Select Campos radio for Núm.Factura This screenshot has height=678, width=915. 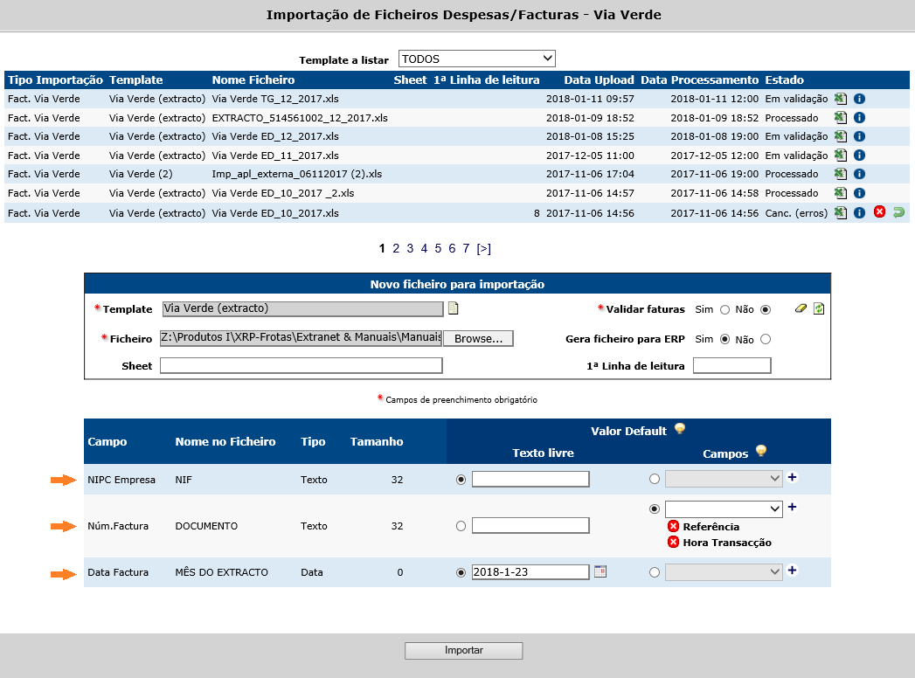pos(655,508)
